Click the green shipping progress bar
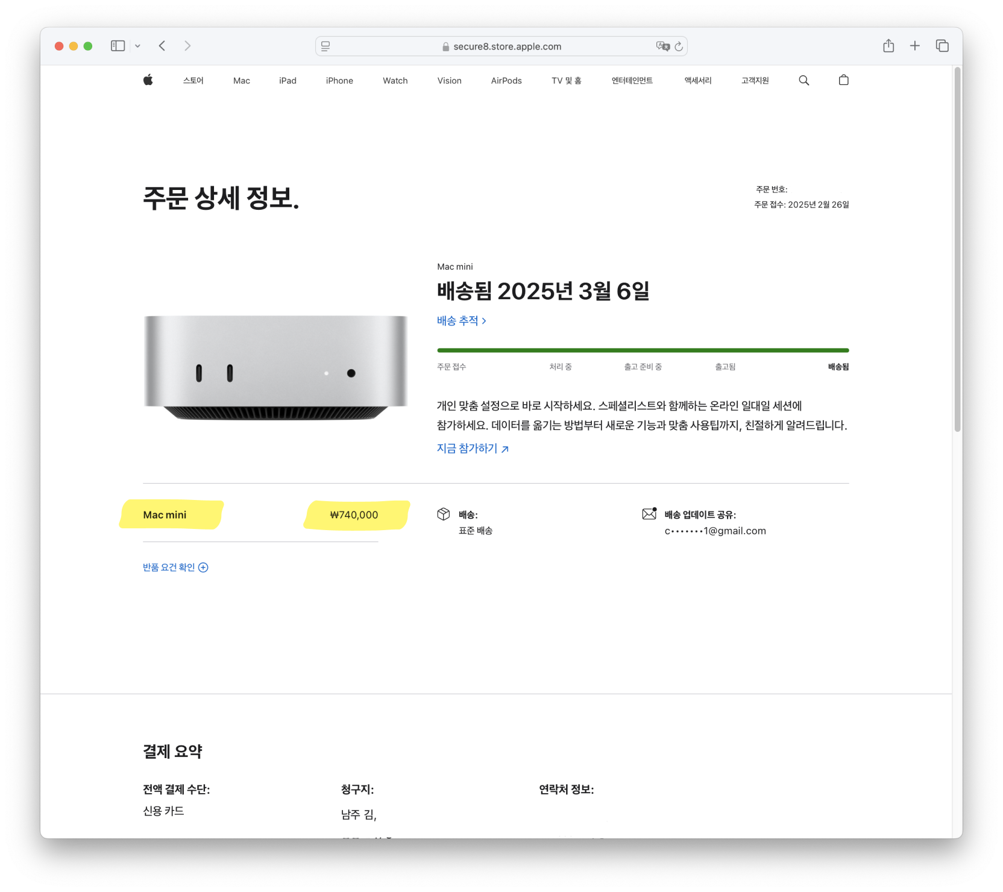This screenshot has height=892, width=1003. click(x=643, y=350)
